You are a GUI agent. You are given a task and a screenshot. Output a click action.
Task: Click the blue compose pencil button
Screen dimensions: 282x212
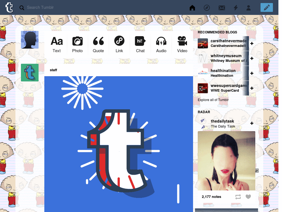267,7
